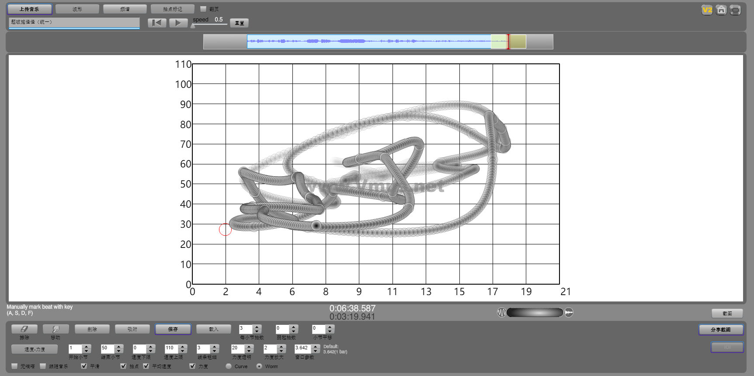754x376 pixels.
Task: Toggle the 跟随音乐 checkbox
Action: point(43,366)
